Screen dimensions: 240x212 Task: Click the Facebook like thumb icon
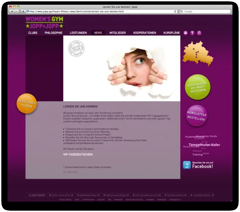[187, 165]
